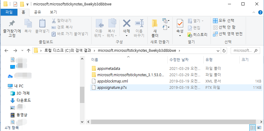The height and width of the screenshot is (131, 264).
Task: Open Customize Quick Access Toolbar dropdown
Action: [x=27, y=4]
